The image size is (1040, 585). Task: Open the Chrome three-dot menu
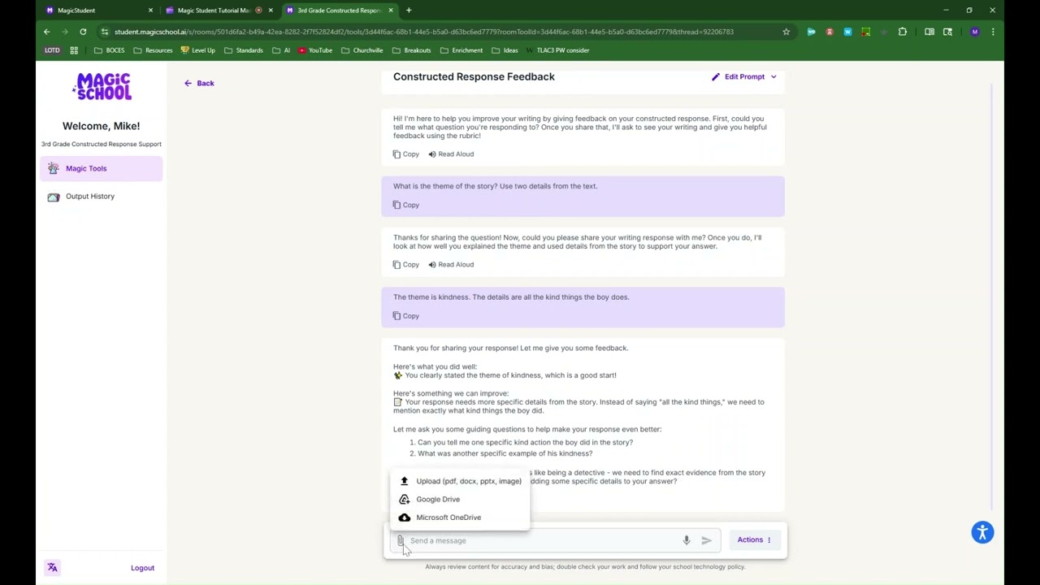click(x=993, y=32)
